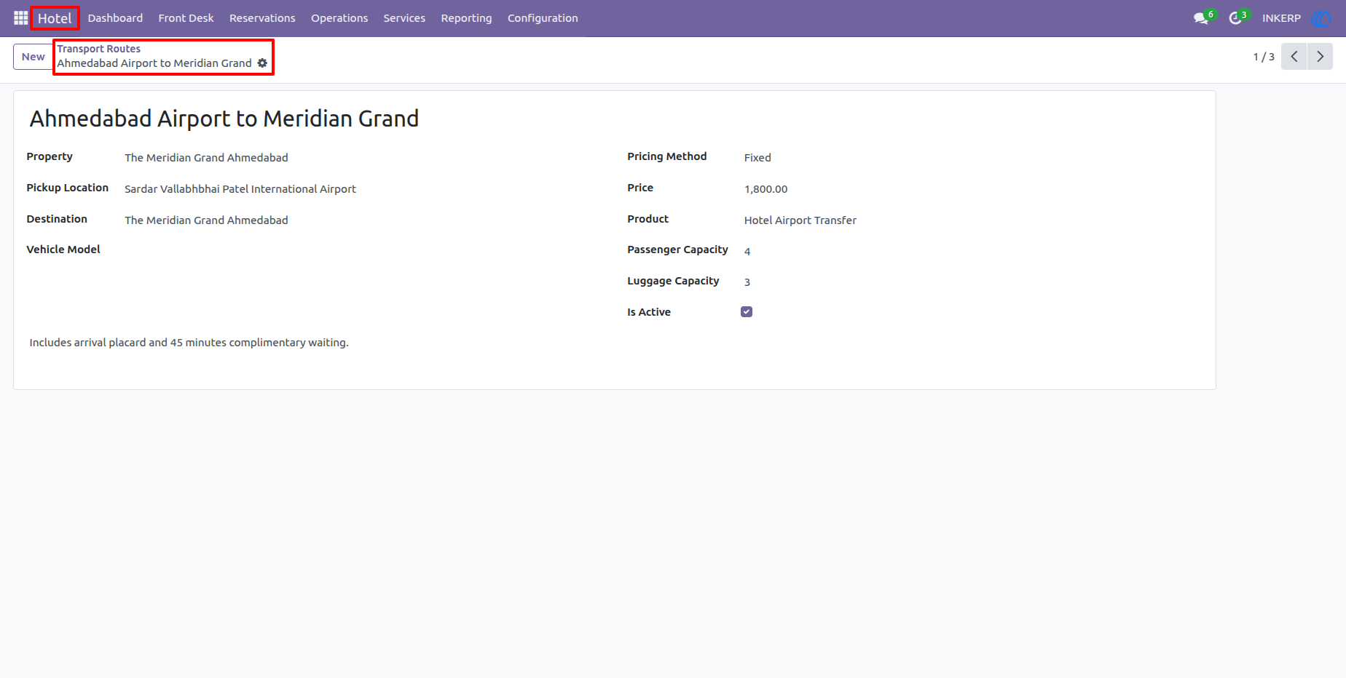
Task: Click the user avatar icon
Action: click(1321, 18)
